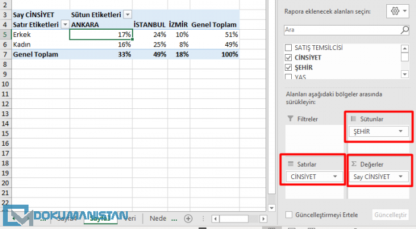Click the field list scroll up arrow
The width and height of the screenshot is (416, 229).
click(405, 48)
